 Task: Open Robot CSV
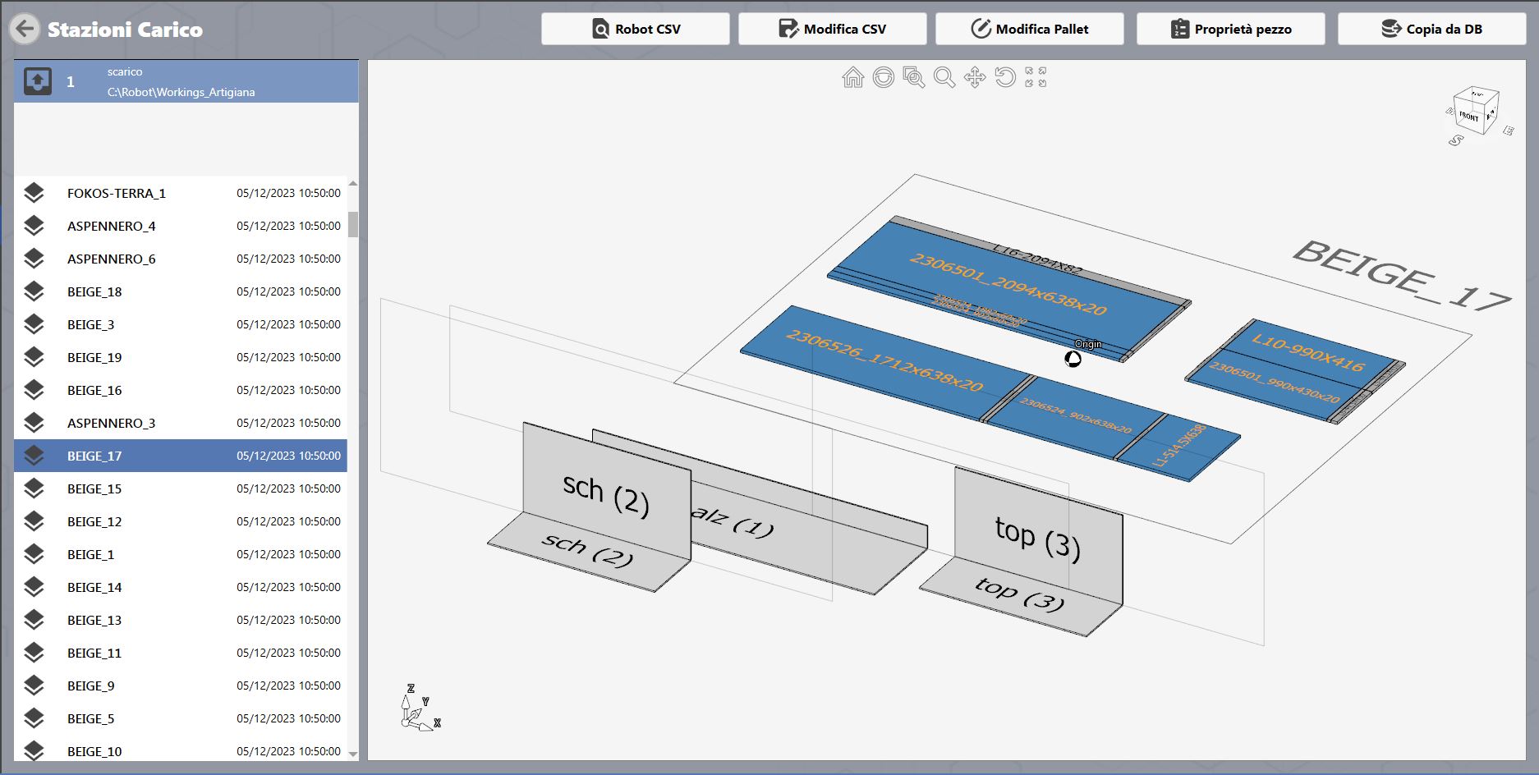[636, 29]
